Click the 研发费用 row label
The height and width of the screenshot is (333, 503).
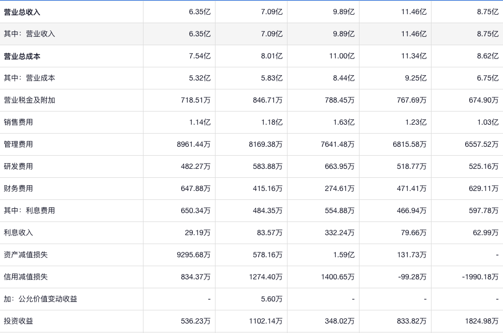click(x=18, y=166)
